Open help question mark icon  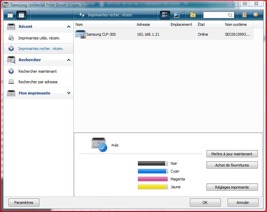[244, 15]
